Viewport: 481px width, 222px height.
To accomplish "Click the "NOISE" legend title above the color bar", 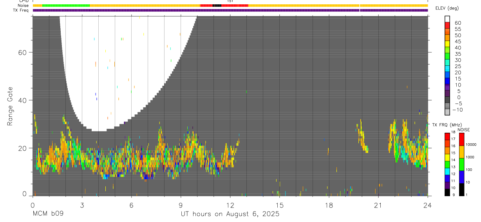I will point(464,130).
